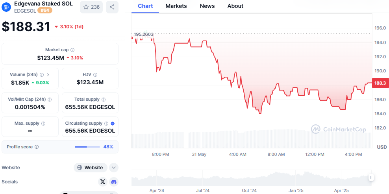Click the #64 rank badge
The height and width of the screenshot is (194, 389).
[44, 10]
